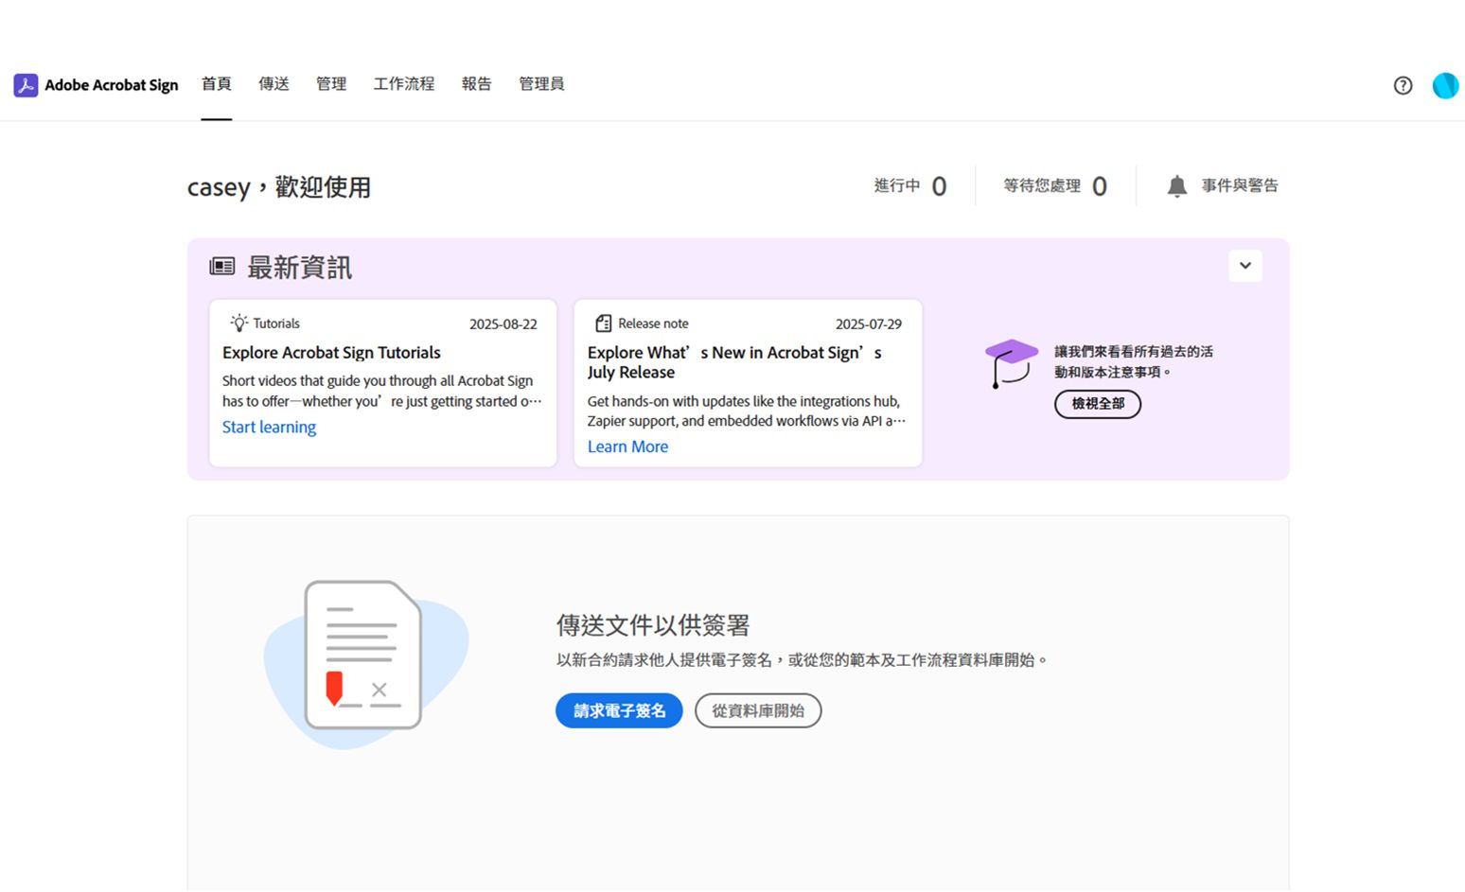Click the 進行中 count
Viewport: 1465px width, 892px height.
pos(910,186)
